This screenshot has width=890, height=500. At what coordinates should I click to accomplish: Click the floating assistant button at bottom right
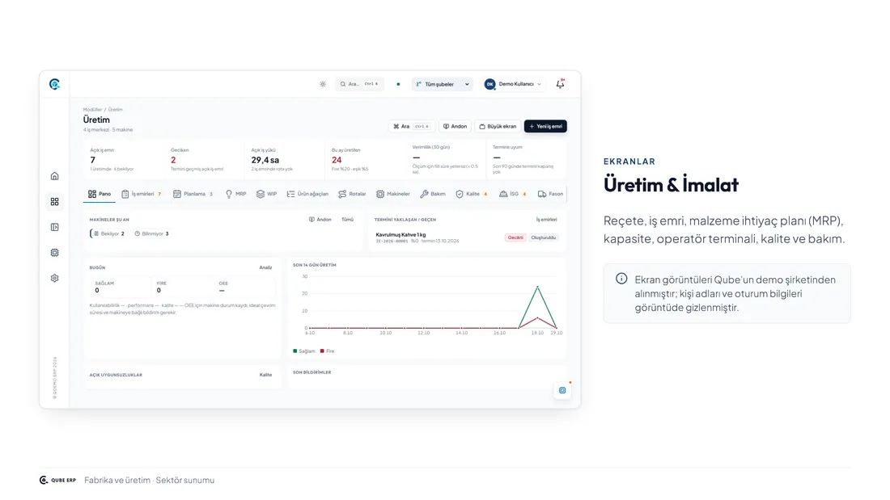click(562, 390)
